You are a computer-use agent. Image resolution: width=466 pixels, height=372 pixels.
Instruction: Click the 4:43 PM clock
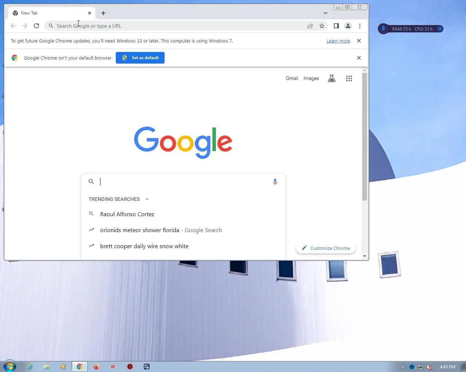[447, 367]
